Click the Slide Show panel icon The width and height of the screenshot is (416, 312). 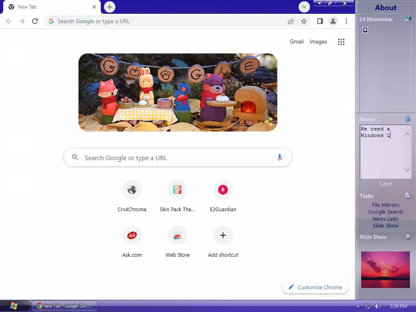(x=408, y=237)
